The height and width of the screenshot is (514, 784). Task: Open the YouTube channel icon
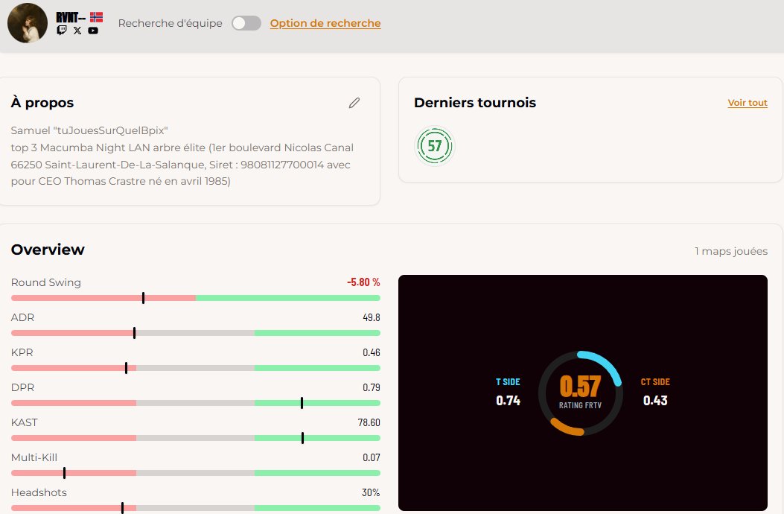click(x=93, y=31)
